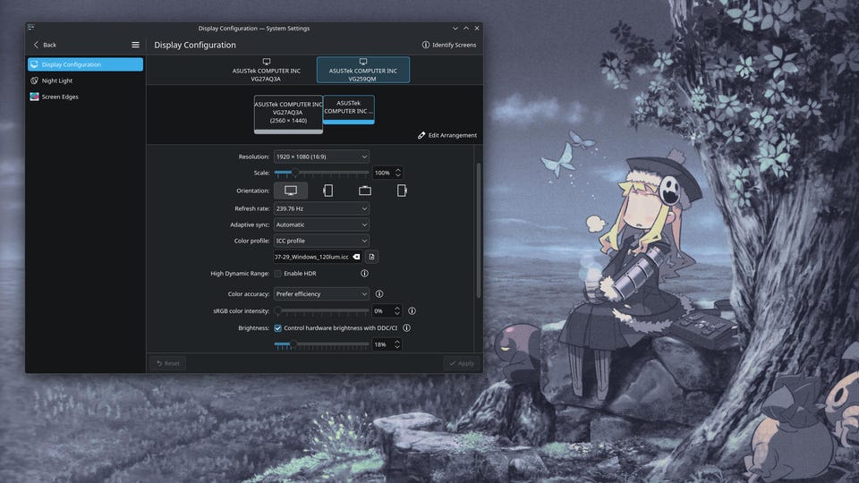Click the Edit Arrangement pencil icon
The image size is (859, 483).
click(421, 135)
